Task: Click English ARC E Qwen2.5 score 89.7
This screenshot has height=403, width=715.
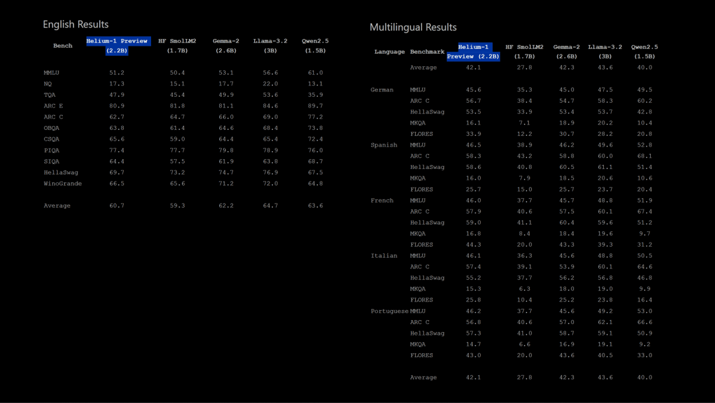Action: [316, 106]
